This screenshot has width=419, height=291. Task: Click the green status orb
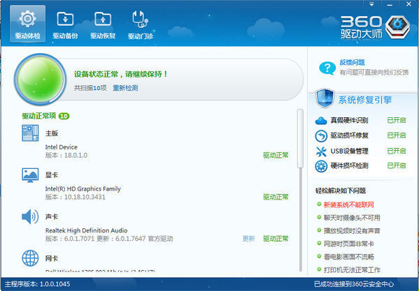click(40, 79)
